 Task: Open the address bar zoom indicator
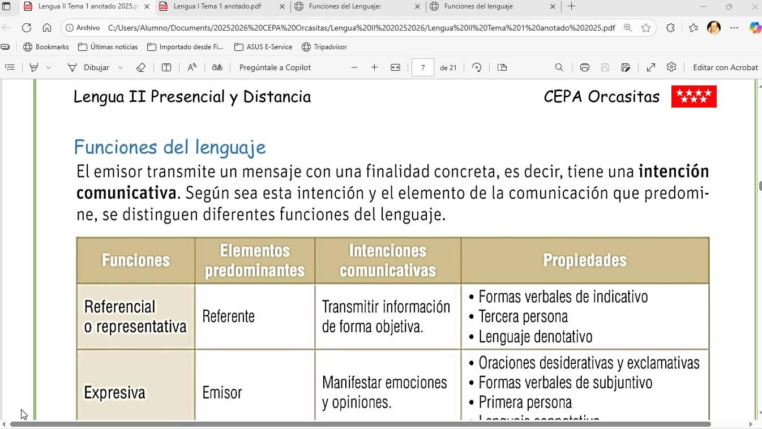pyautogui.click(x=627, y=28)
